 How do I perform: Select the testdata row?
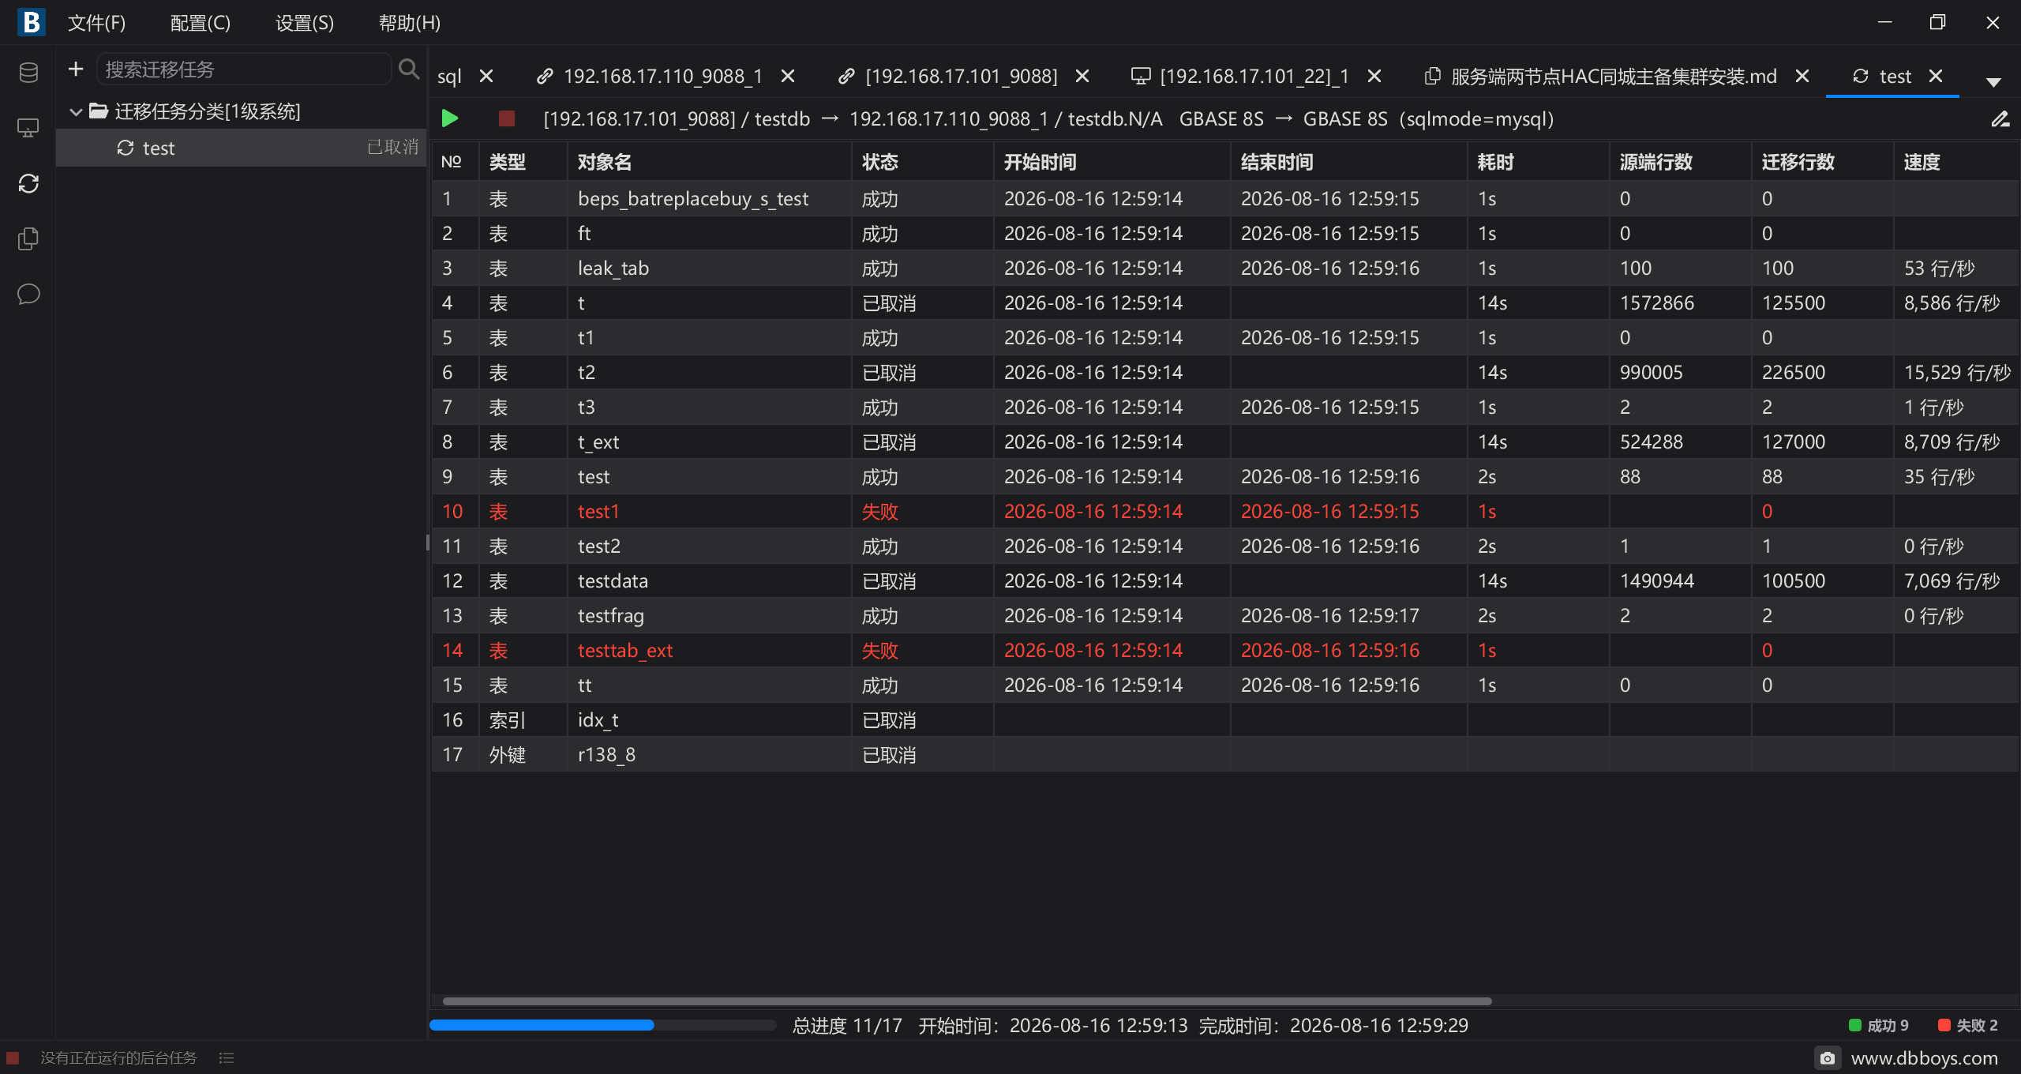pos(1225,580)
